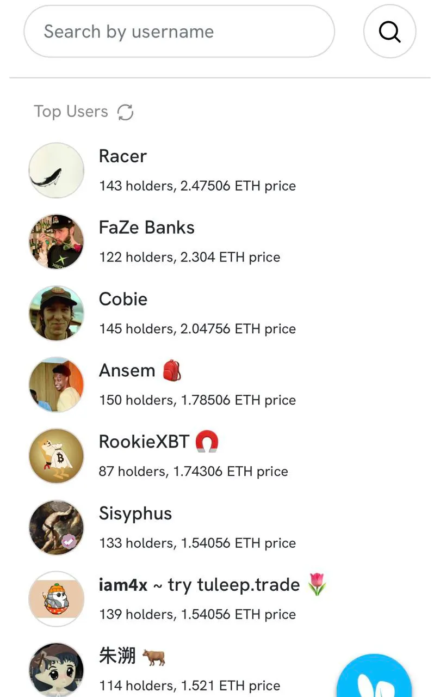Click the FaZe Banks avatar
Screen dimensions: 440x697
tap(56, 241)
